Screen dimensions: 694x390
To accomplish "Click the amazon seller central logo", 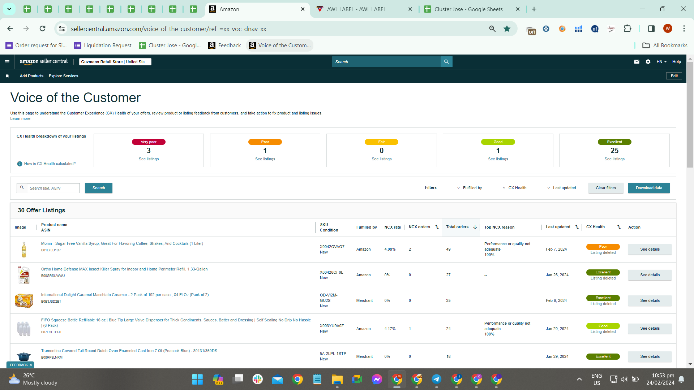I will click(44, 61).
